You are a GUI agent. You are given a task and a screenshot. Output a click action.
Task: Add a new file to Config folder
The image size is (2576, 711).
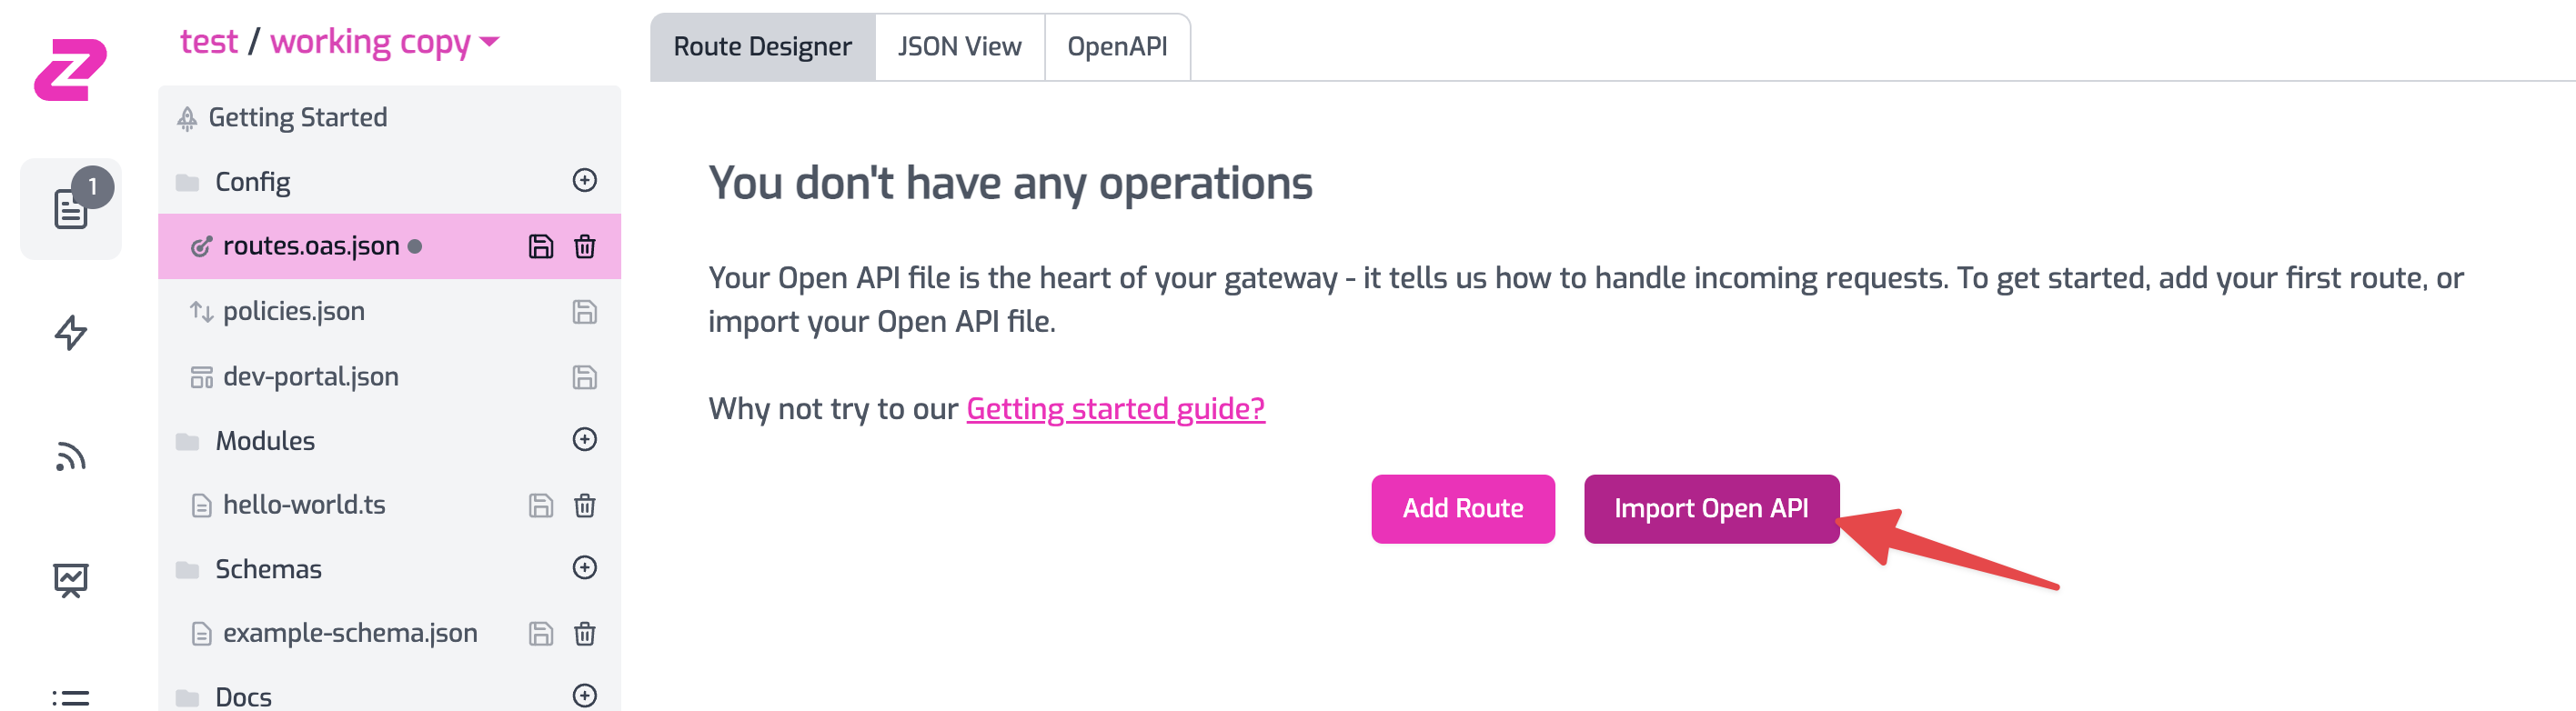pos(585,181)
